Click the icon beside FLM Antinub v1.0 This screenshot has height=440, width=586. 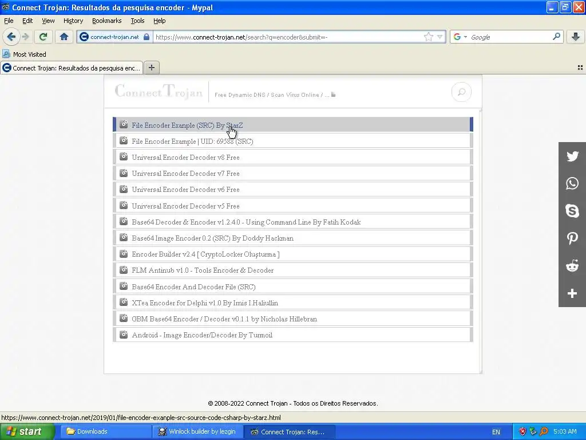point(124,269)
